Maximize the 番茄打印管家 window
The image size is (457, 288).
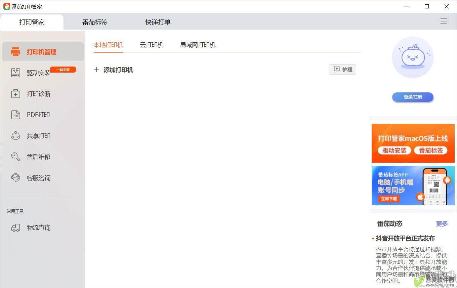click(x=427, y=6)
